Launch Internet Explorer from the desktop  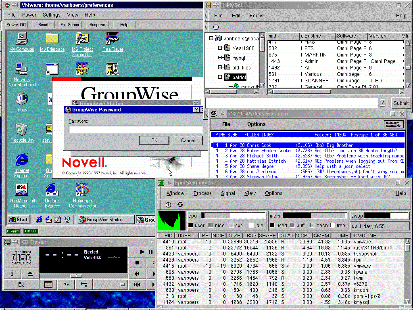22,165
